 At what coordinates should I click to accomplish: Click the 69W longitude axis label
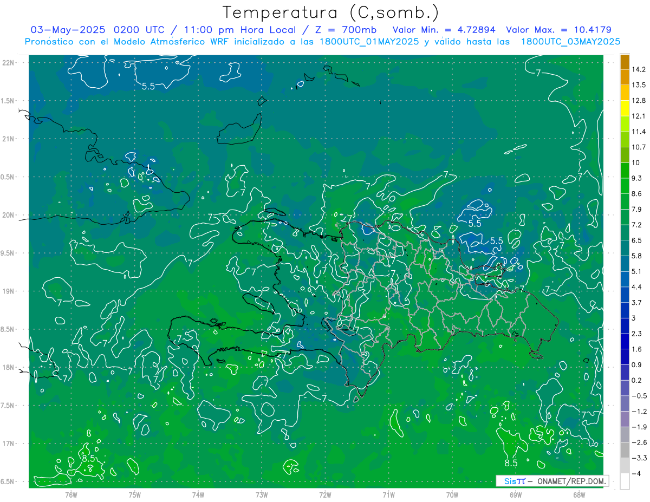516,494
